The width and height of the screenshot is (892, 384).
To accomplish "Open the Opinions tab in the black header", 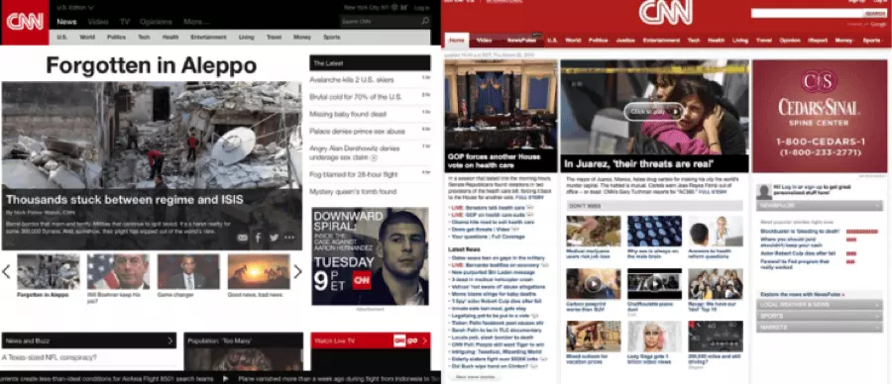I will 156,22.
